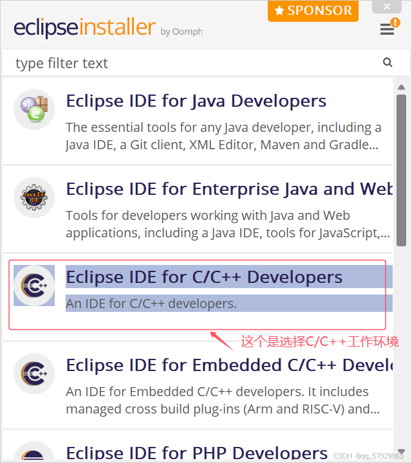The height and width of the screenshot is (463, 412).
Task: Select Eclipse IDE for PHP Developers
Action: click(196, 452)
